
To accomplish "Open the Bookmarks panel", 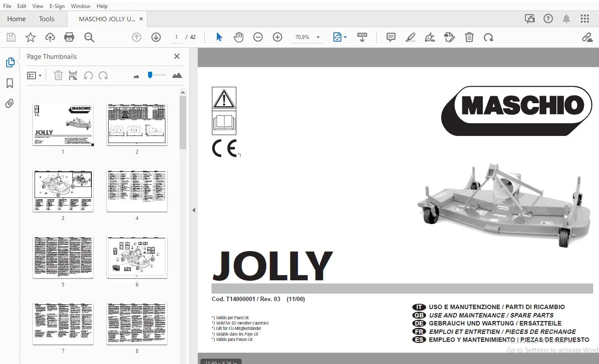I will coord(10,83).
